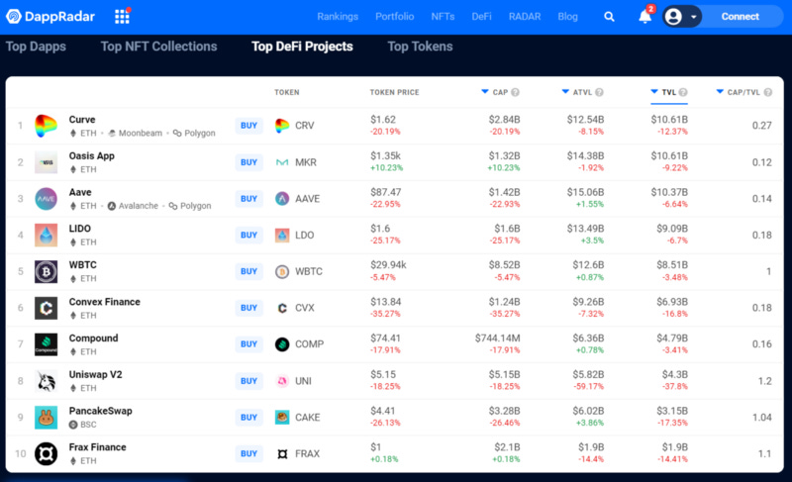Click the TVL help question icon
The width and height of the screenshot is (792, 482).
click(x=683, y=92)
